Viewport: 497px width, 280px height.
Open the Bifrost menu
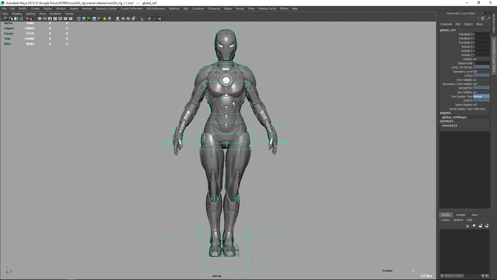284,9
